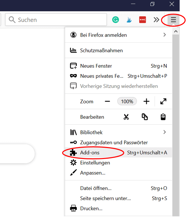189x217 pixels.
Task: Click the printer icon
Action: tap(73, 208)
